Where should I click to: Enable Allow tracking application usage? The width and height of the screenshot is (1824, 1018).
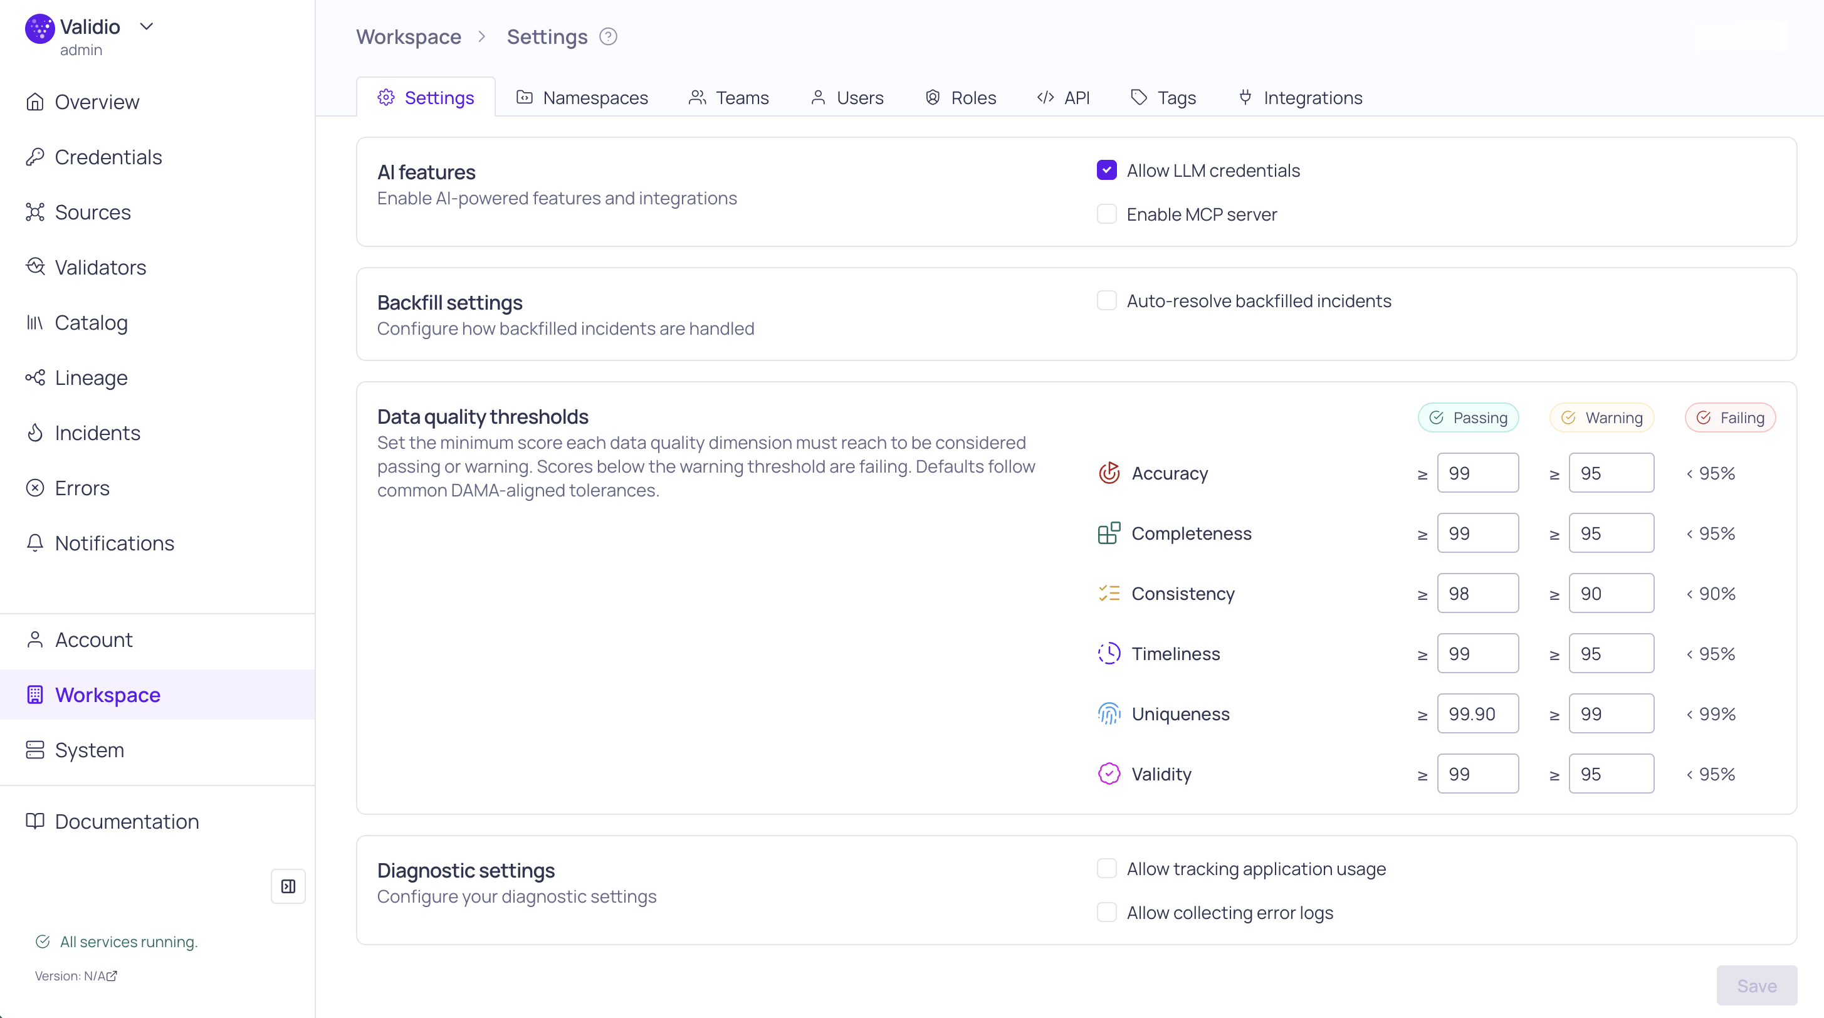click(1107, 869)
